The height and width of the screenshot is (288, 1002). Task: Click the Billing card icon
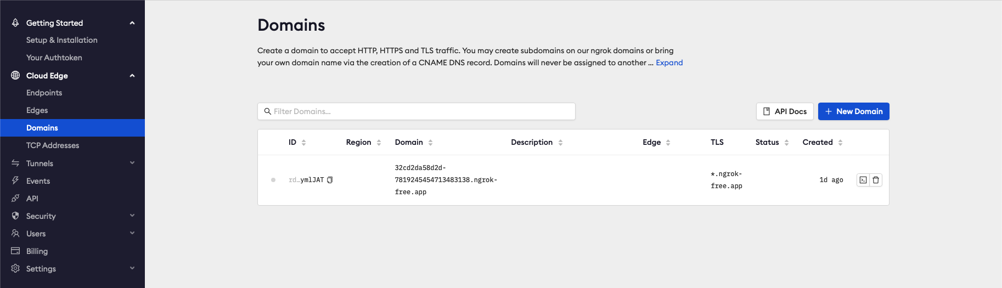click(x=15, y=251)
